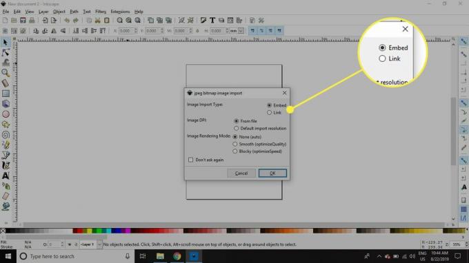This screenshot has width=469, height=263.
Task: Select None (auto) rendering mode
Action: tap(247, 137)
